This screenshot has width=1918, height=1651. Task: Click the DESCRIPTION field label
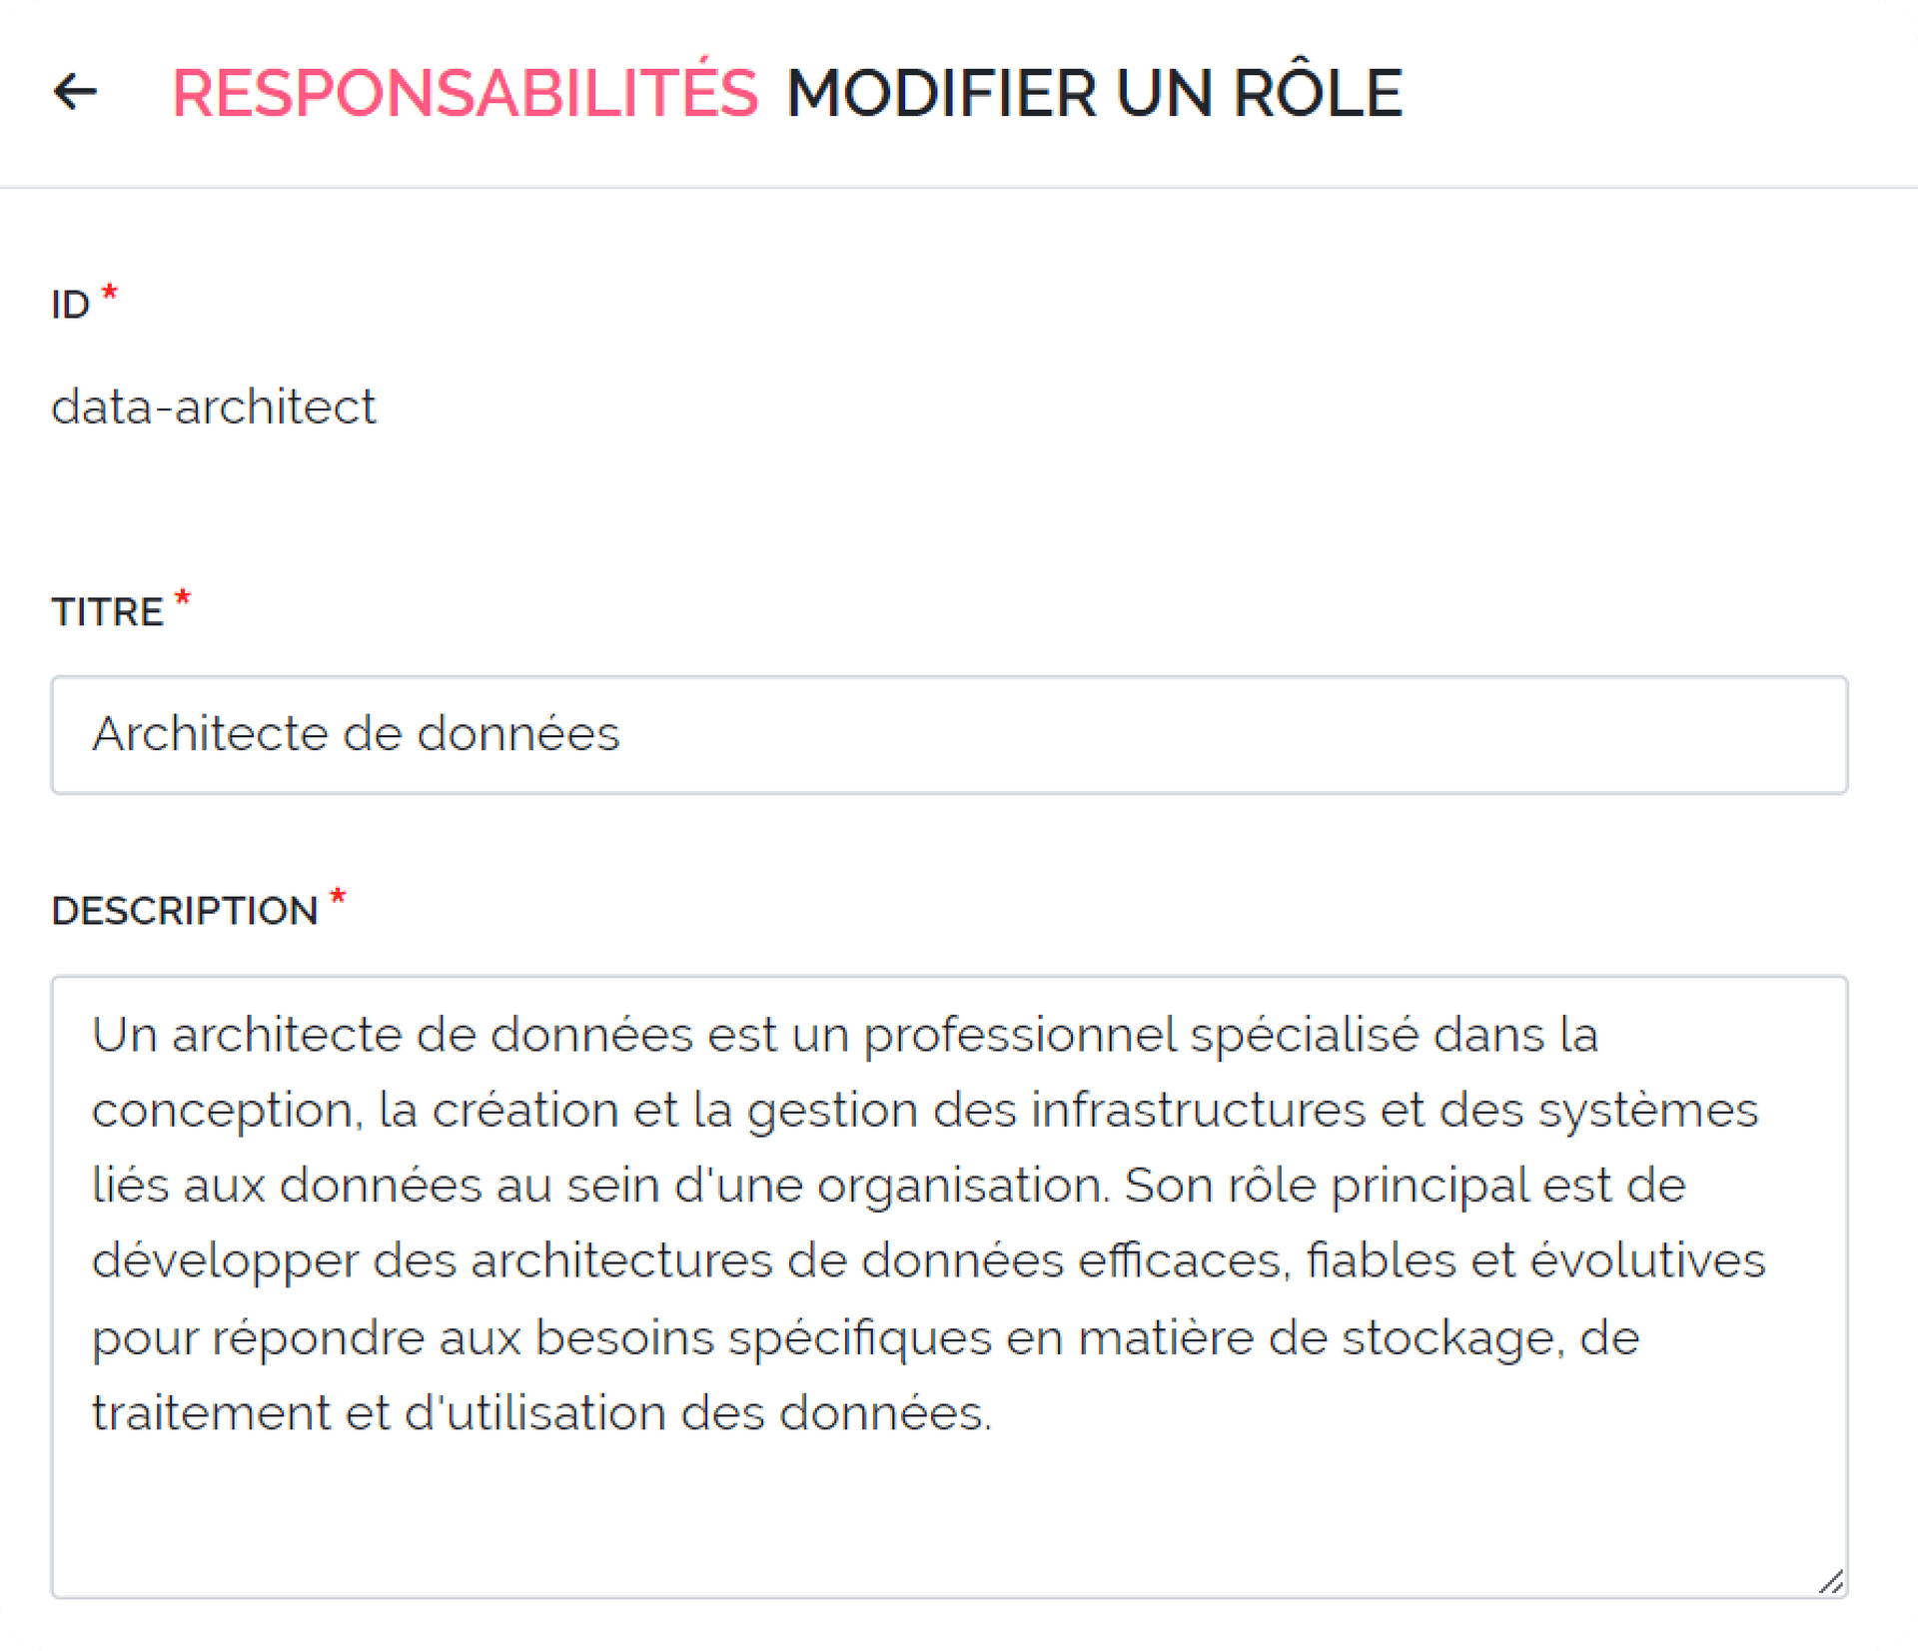(184, 911)
